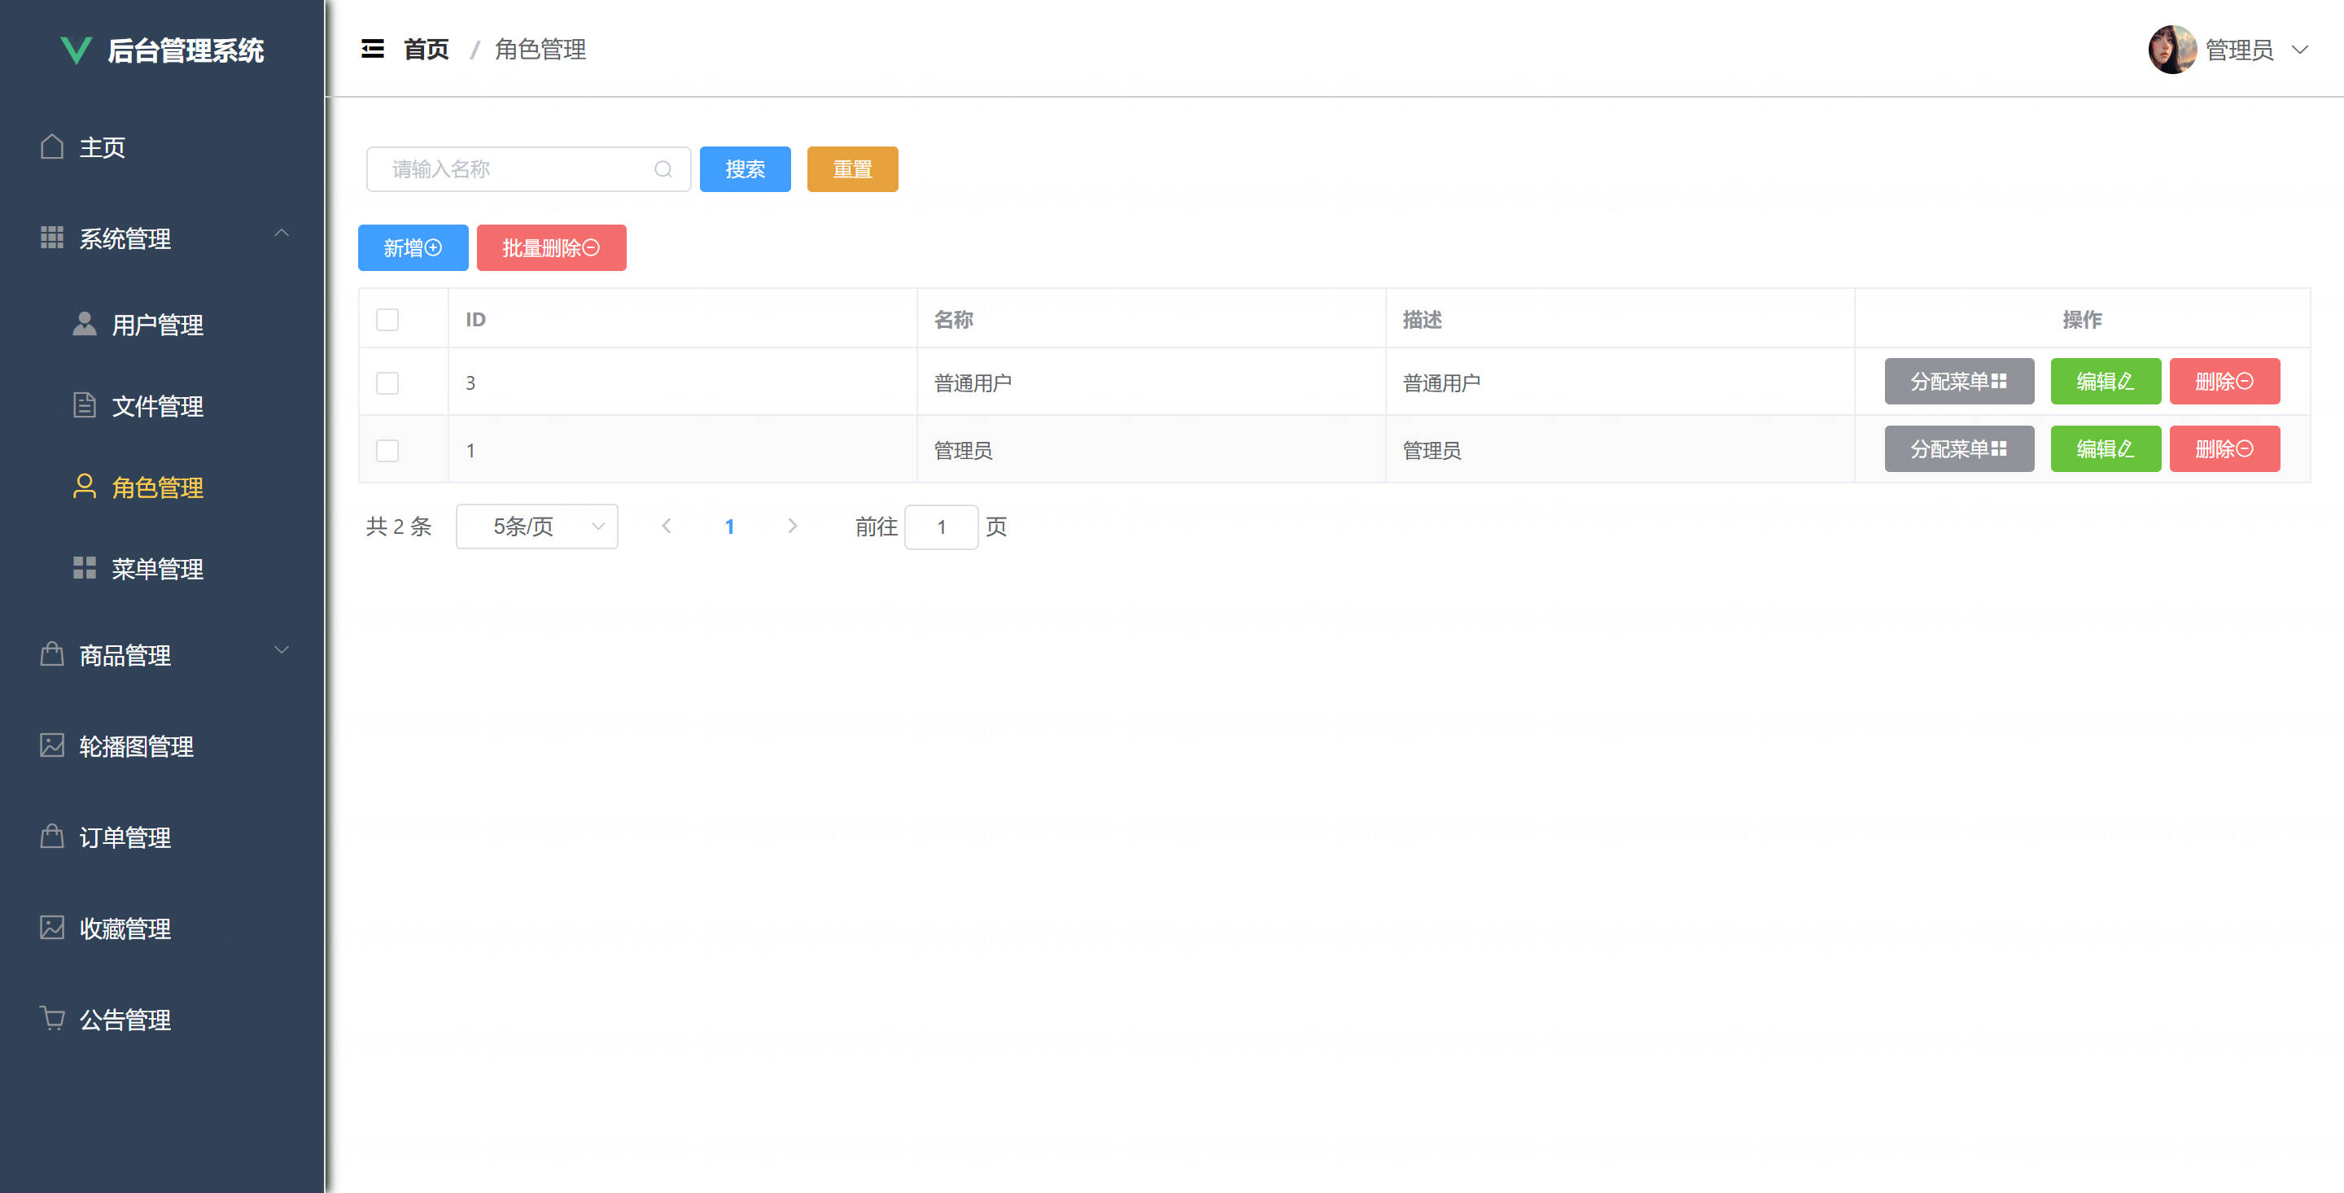Click the tiles icon beside 菜单管理

[85, 568]
